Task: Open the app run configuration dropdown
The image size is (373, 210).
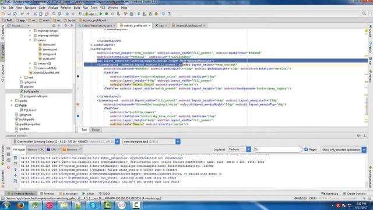Action: (x=91, y=14)
